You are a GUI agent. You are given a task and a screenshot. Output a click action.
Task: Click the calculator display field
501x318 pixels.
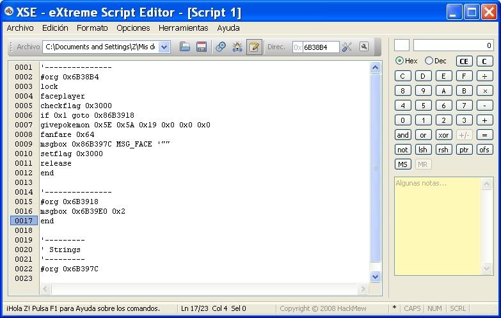click(454, 45)
